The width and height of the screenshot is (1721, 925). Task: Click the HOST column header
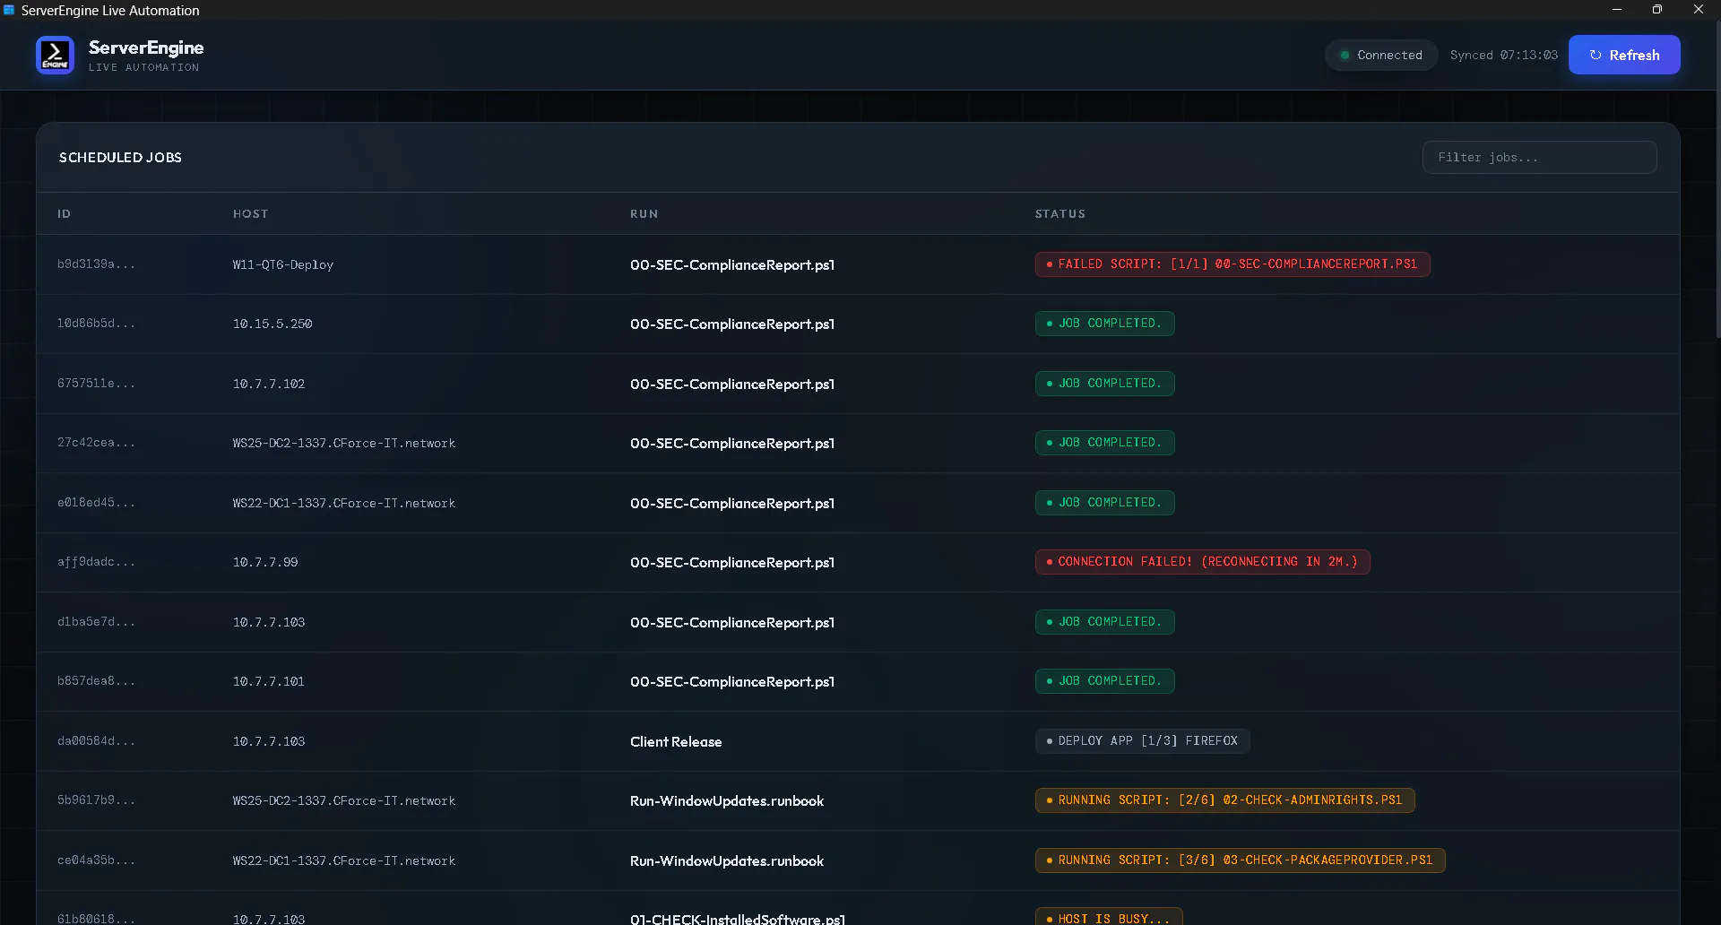coord(250,214)
